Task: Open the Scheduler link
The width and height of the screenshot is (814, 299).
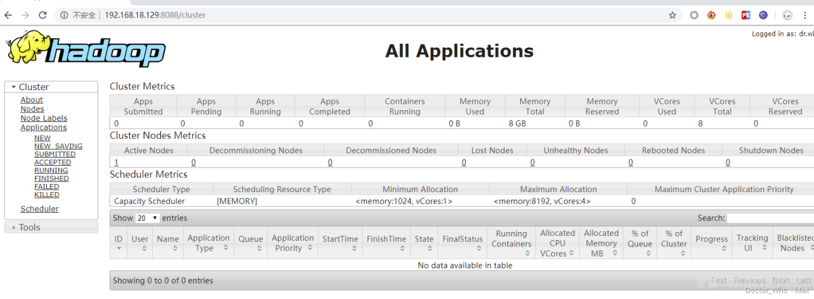Action: [x=39, y=209]
